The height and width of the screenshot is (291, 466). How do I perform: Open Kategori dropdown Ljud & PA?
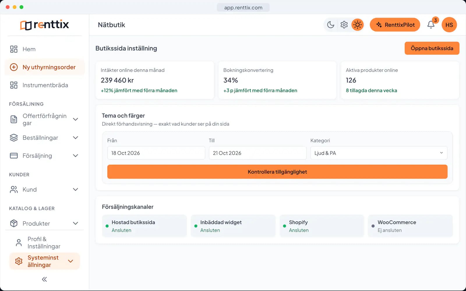pos(379,153)
